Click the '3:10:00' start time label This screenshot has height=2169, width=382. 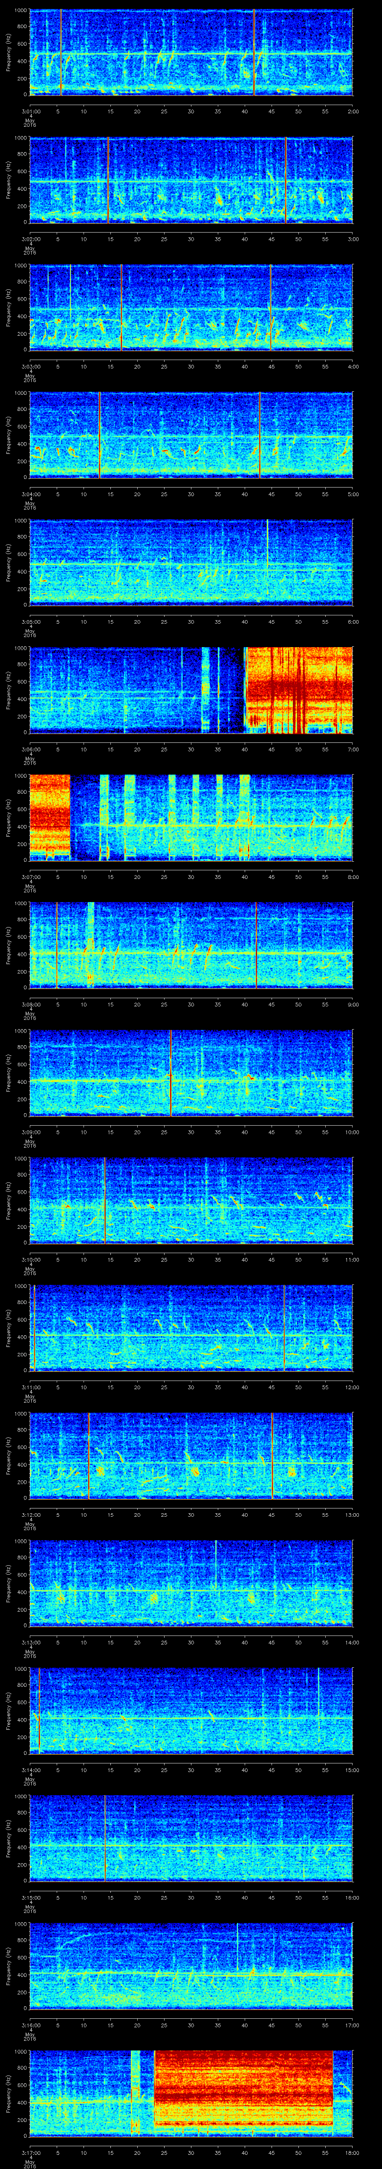coord(30,1259)
